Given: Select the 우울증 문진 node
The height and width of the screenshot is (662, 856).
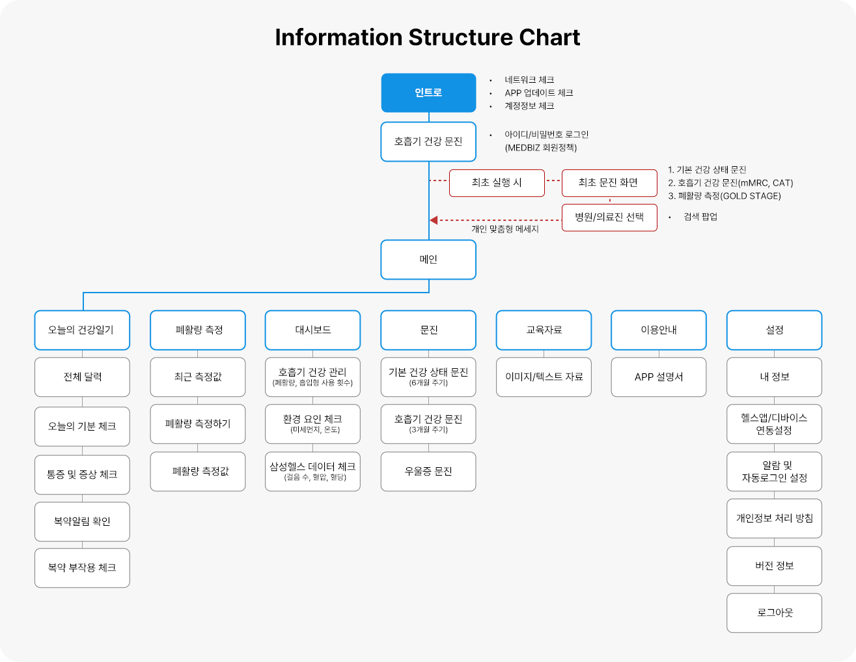Looking at the screenshot, I should point(428,471).
